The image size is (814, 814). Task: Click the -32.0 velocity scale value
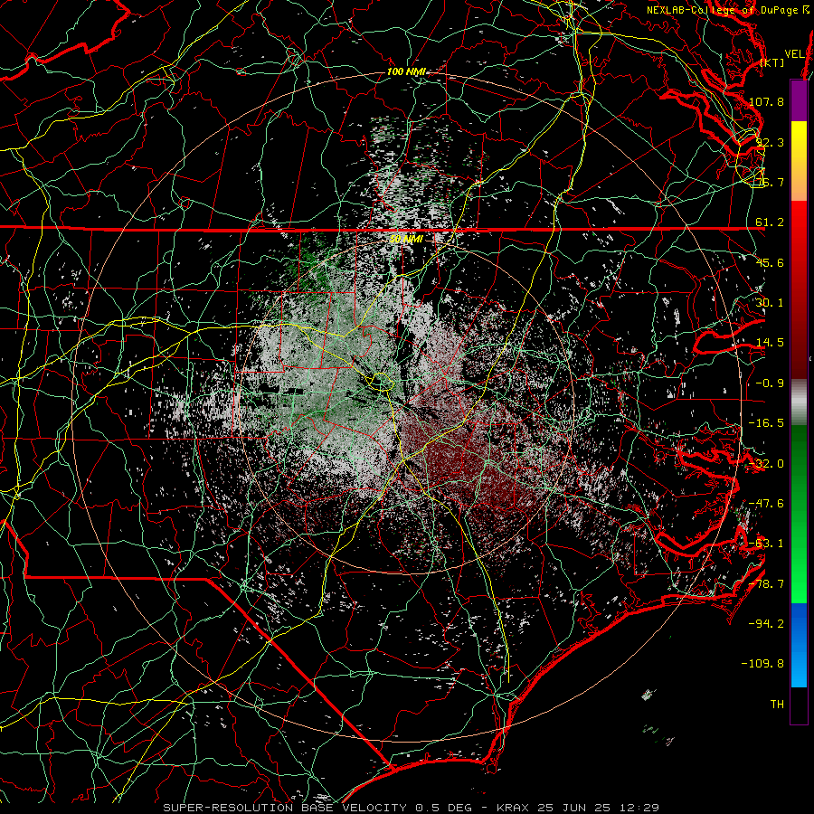point(766,464)
